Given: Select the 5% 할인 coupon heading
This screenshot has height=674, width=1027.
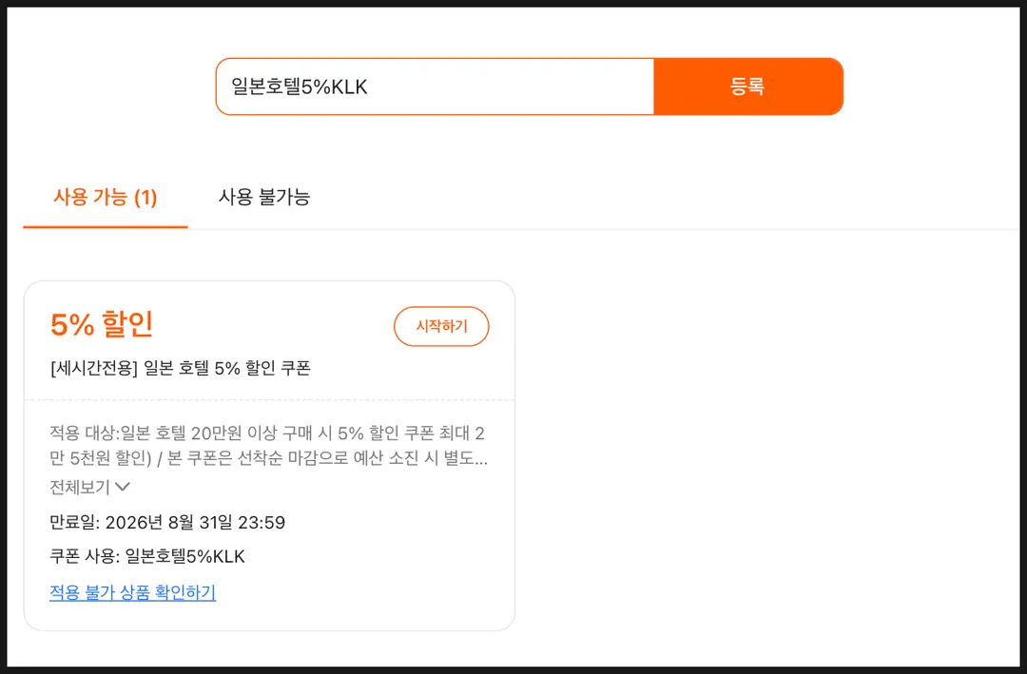Looking at the screenshot, I should (102, 324).
